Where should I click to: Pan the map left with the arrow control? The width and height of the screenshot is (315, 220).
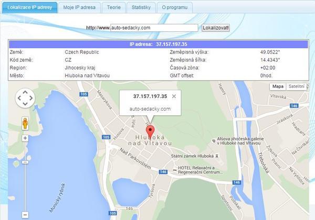pos(19,98)
